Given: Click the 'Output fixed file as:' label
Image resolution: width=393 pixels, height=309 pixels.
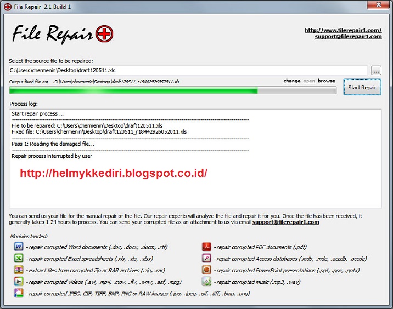Looking at the screenshot, I should tap(29, 82).
